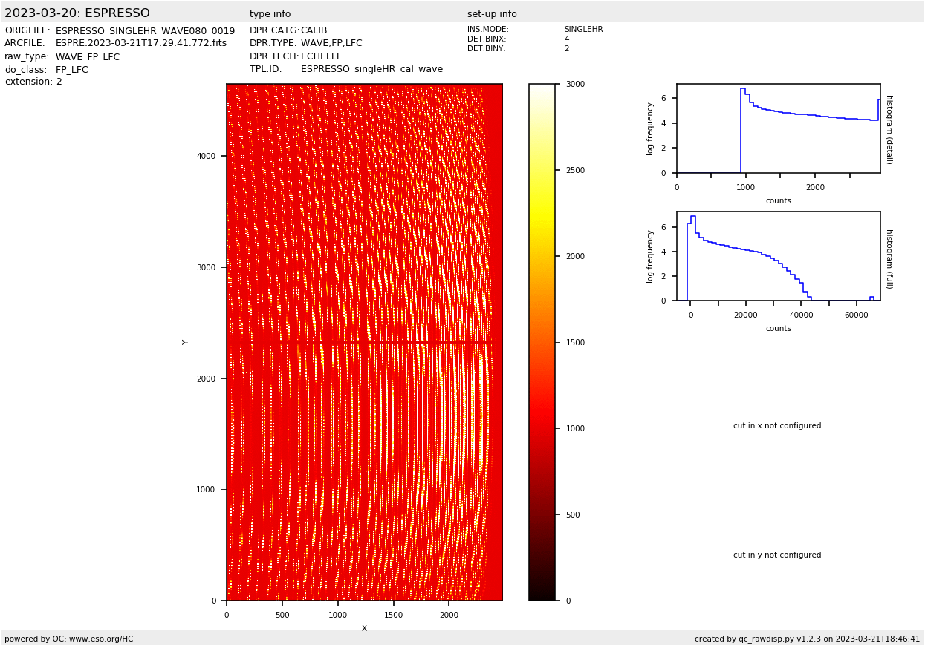This screenshot has height=646, width=925.
Task: Click the 3000 label on the color bar
Action: [x=576, y=85]
